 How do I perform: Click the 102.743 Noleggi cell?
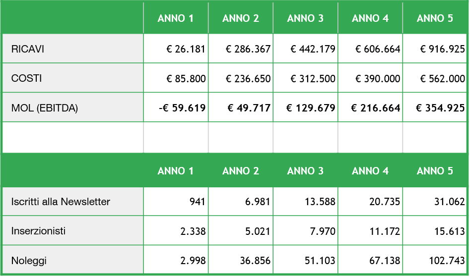[x=435, y=260]
